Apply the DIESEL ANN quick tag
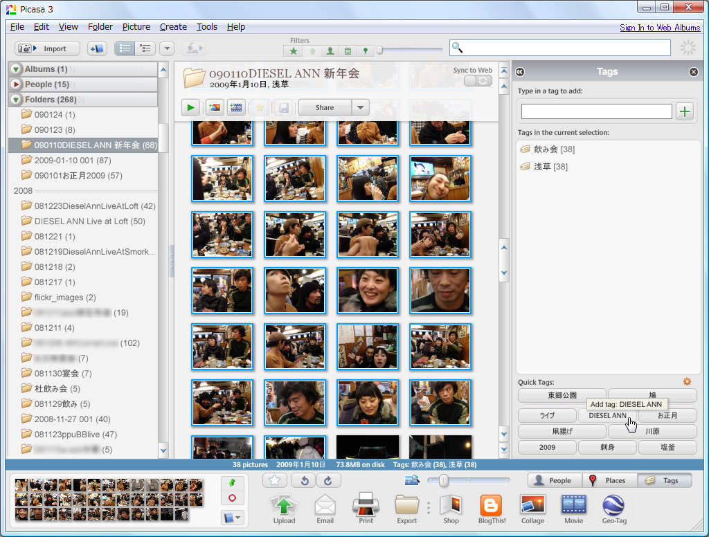 click(x=607, y=415)
